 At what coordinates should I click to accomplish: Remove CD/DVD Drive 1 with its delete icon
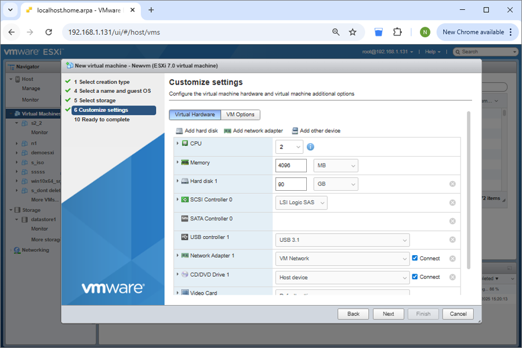pos(452,277)
